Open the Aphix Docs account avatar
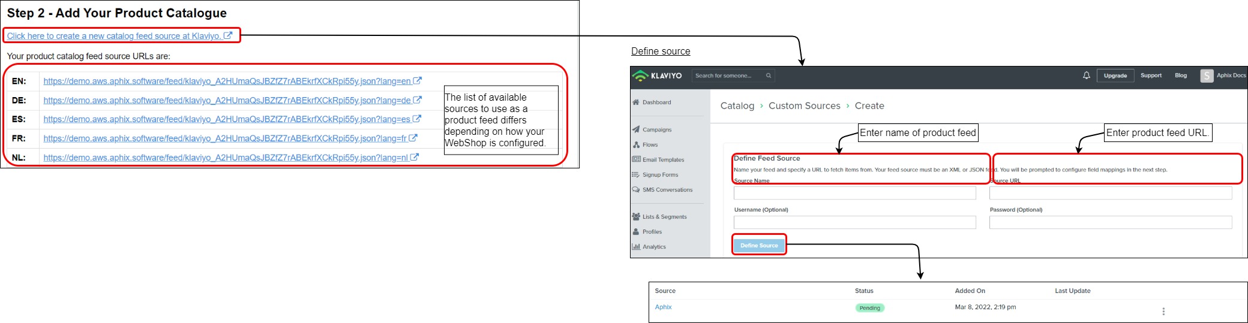This screenshot has width=1248, height=323. (x=1206, y=76)
